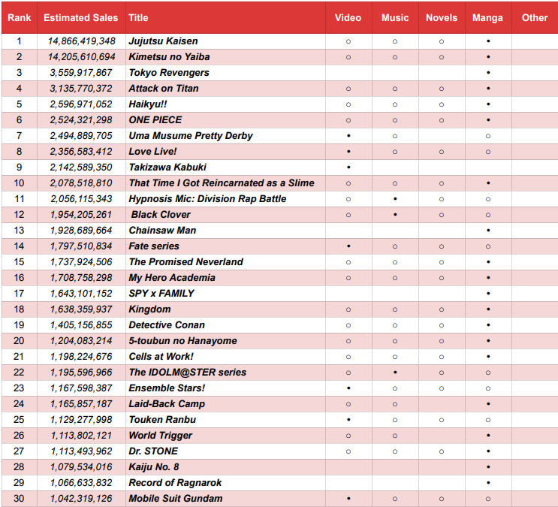Image resolution: width=558 pixels, height=507 pixels.
Task: Select The IDOLM@STER series title
Action: (188, 373)
